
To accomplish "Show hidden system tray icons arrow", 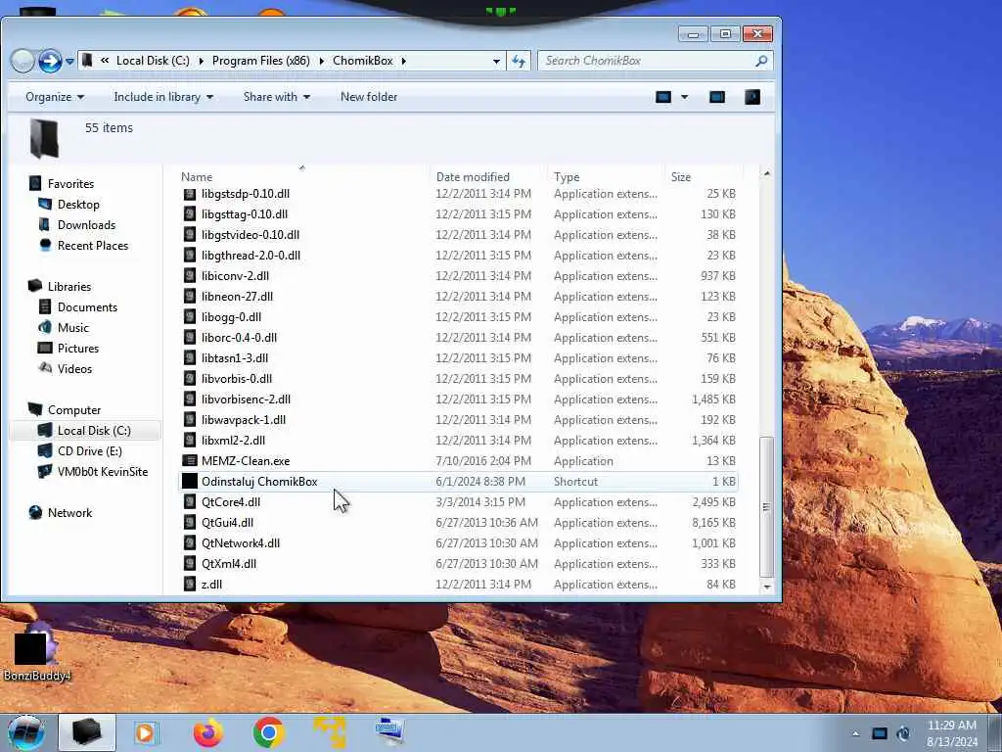I will coord(855,733).
